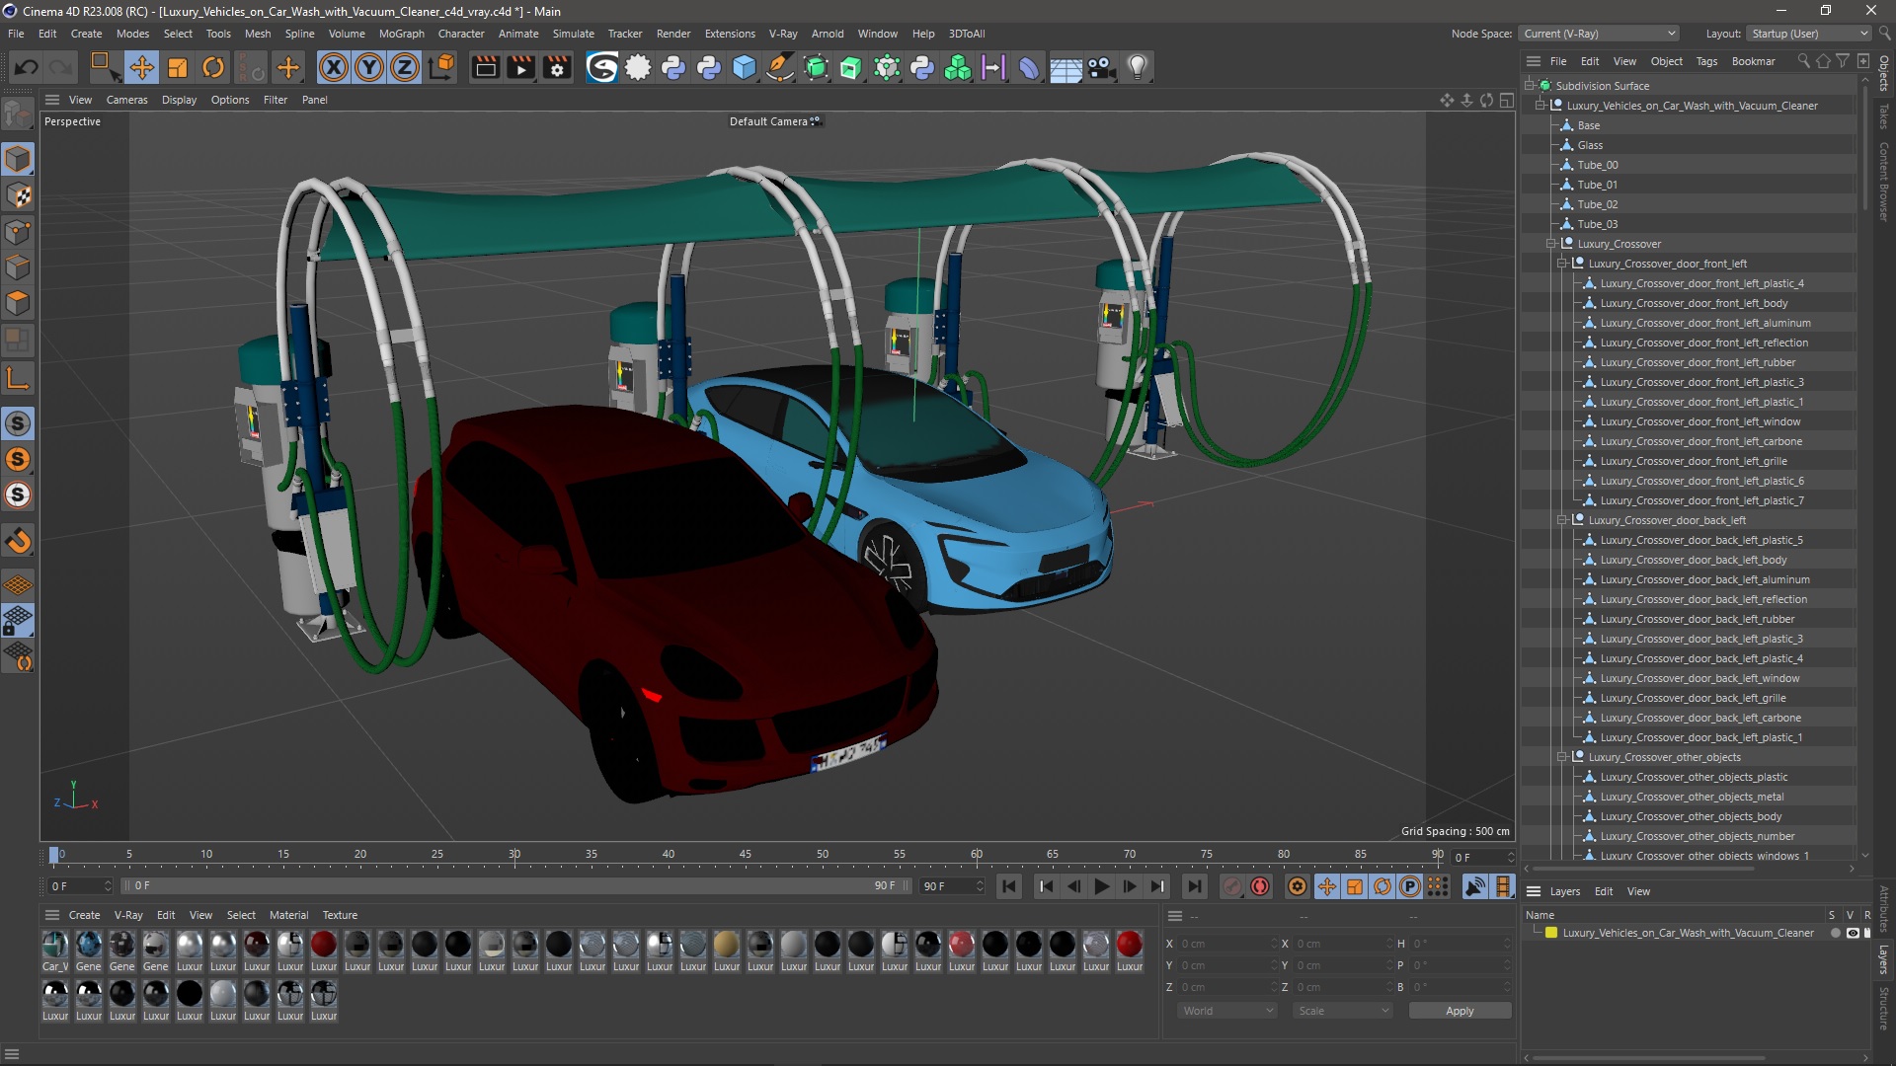Open viewport Cameras menu

[x=126, y=100]
